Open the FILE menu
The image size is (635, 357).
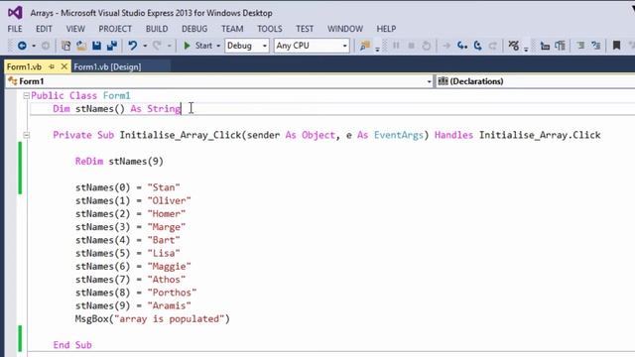click(15, 29)
